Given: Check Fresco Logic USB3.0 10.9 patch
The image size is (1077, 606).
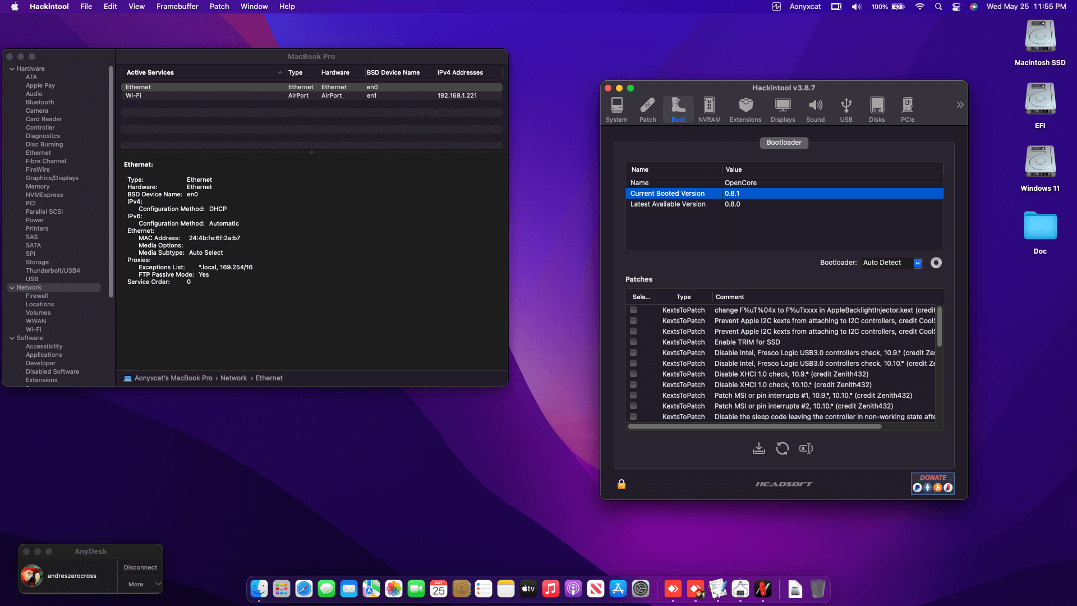Looking at the screenshot, I should click(x=633, y=352).
